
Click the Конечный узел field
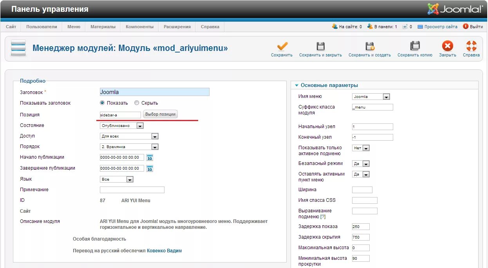pos(372,138)
